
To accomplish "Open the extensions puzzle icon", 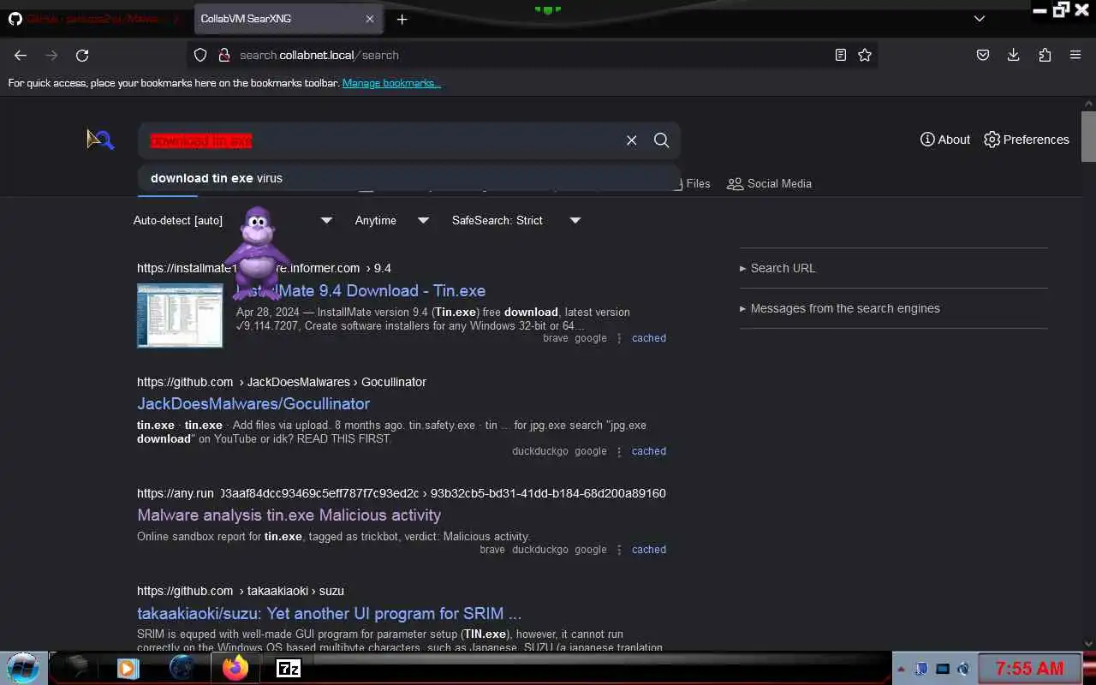I will [x=1045, y=55].
